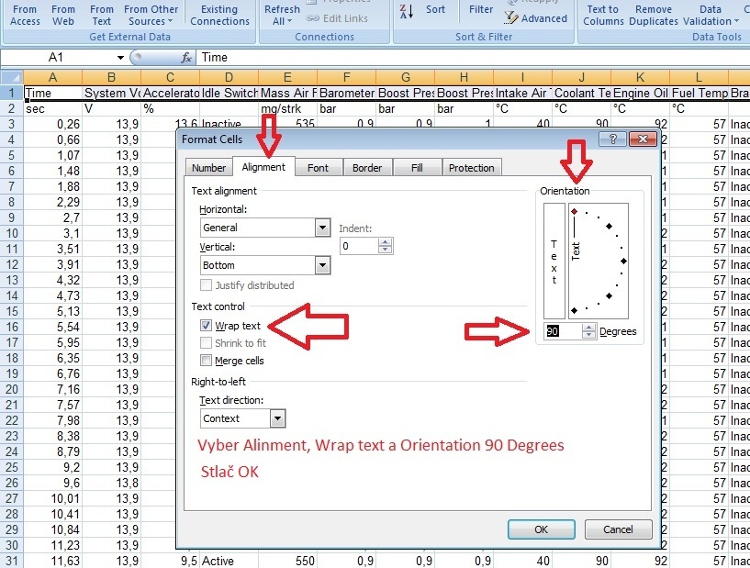Switch to the Border tab
The height and width of the screenshot is (568, 750).
367,168
